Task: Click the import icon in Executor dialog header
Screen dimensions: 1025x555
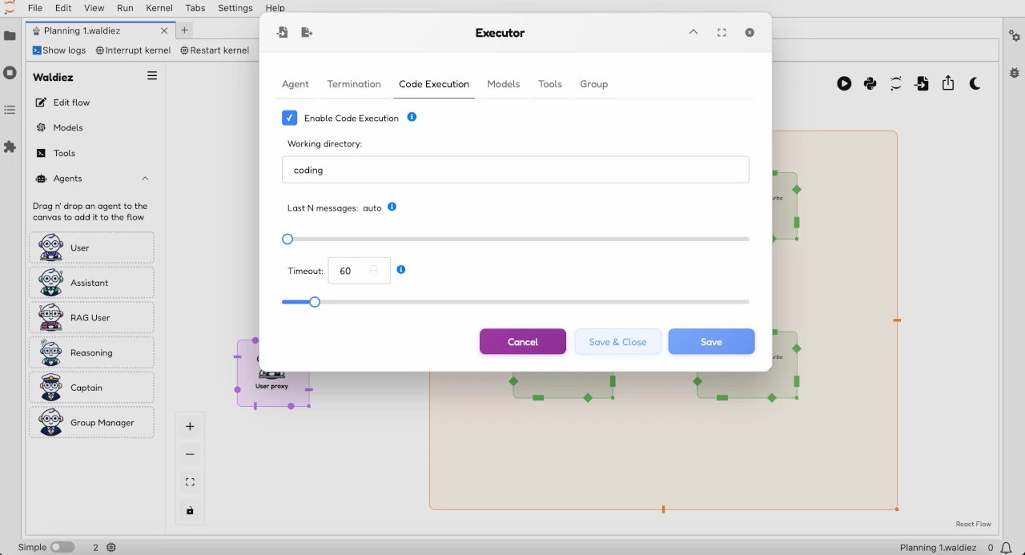Action: point(282,33)
